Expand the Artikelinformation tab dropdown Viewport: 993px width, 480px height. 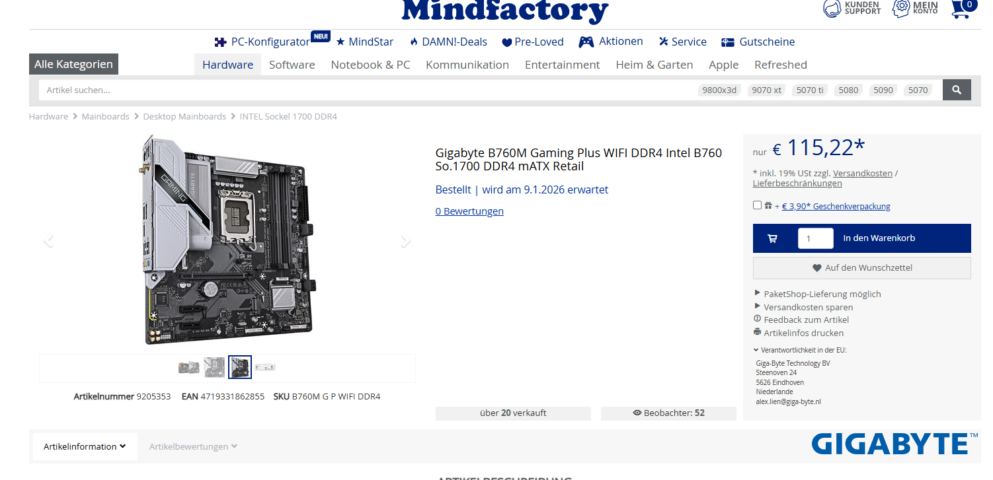(85, 446)
